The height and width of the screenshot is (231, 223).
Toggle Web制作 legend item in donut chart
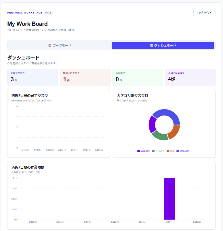pos(144,151)
